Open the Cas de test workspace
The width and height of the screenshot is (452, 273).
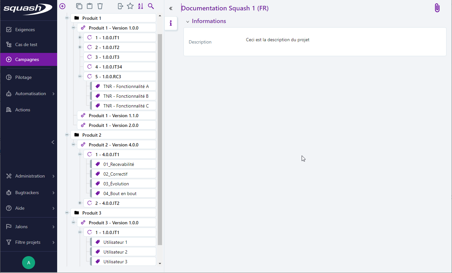click(26, 44)
